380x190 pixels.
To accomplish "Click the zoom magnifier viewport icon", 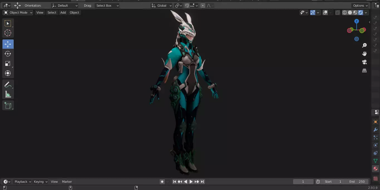I will coord(364,45).
